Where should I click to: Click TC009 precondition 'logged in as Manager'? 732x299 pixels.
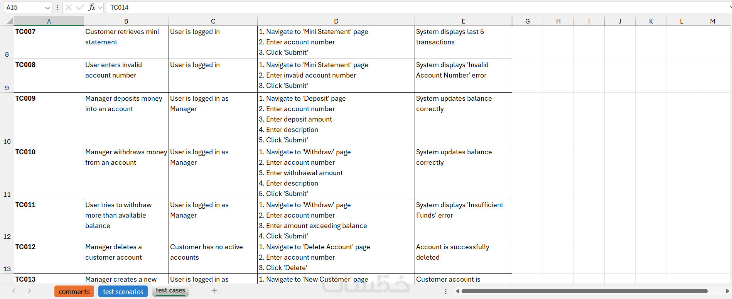tap(213, 119)
